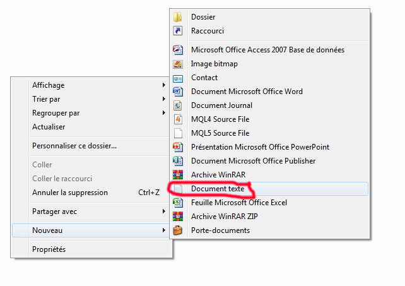Expand the Trier par submenu arrow
Viewport: 405px width, 286px height.
click(x=163, y=99)
